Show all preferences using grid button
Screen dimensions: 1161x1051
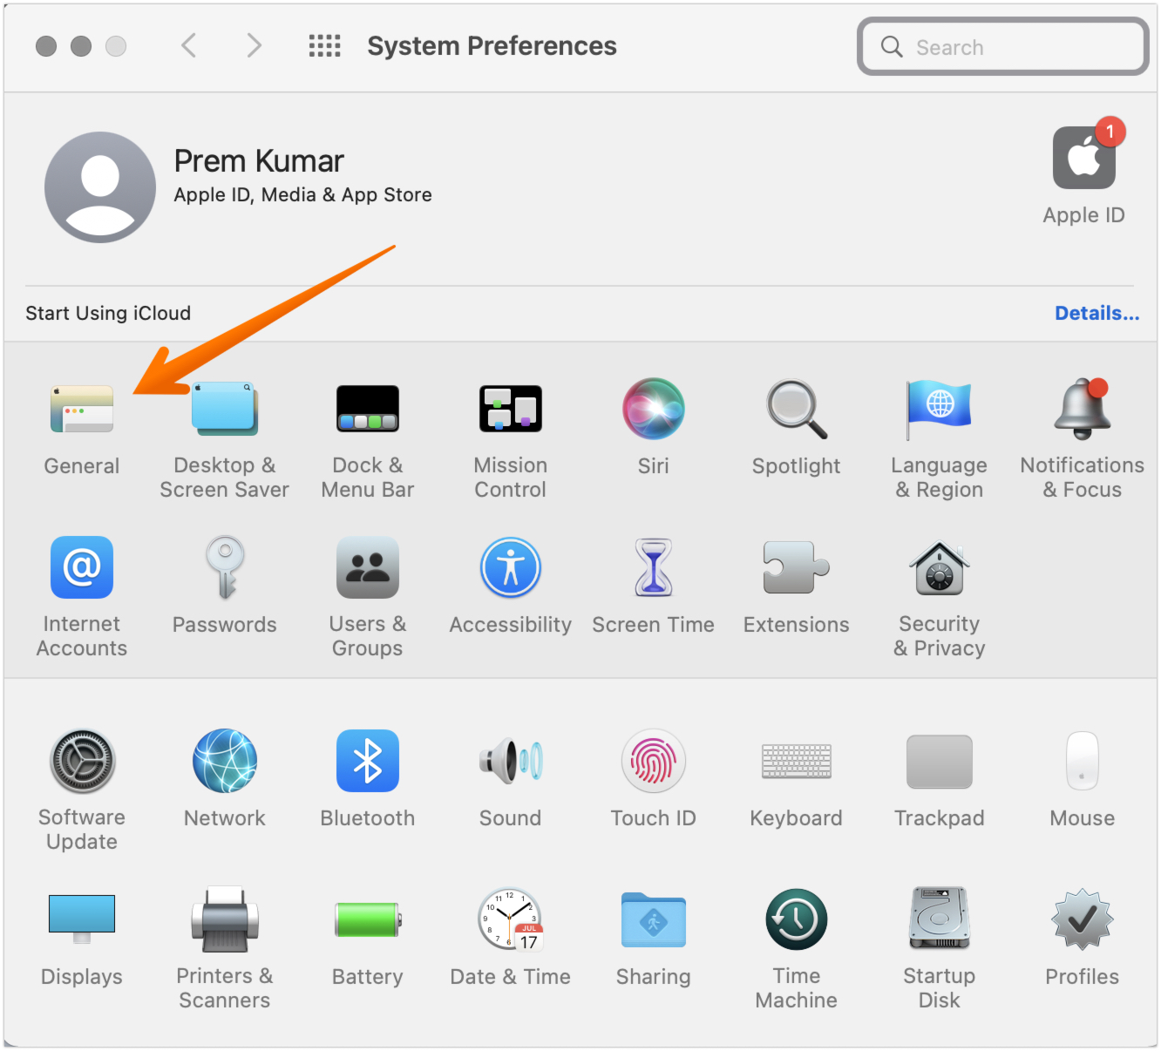click(x=324, y=46)
